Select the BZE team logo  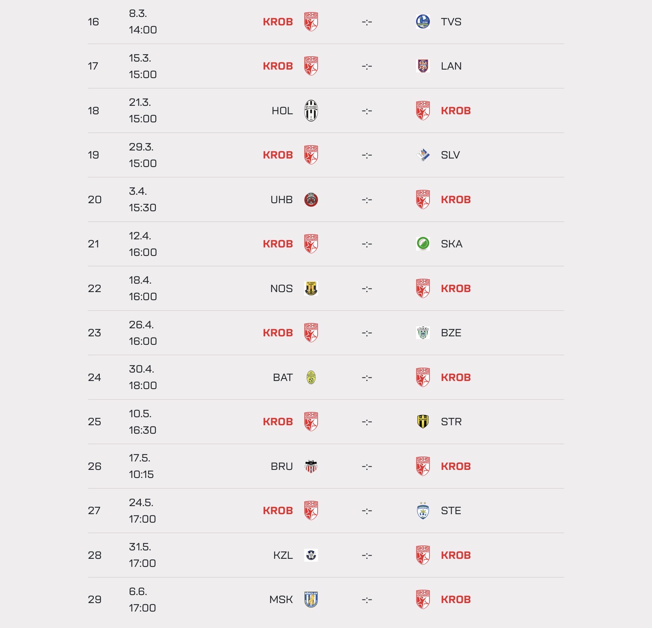(423, 333)
